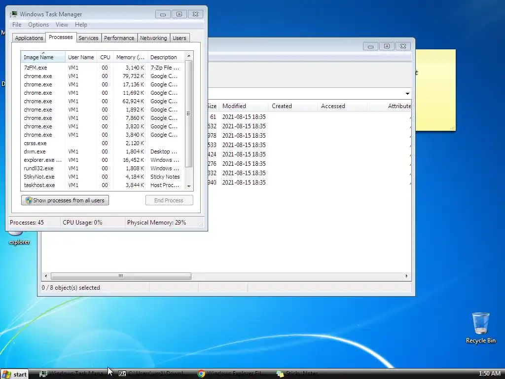Open the View menu in Task Manager
505x379 pixels.
click(62, 25)
